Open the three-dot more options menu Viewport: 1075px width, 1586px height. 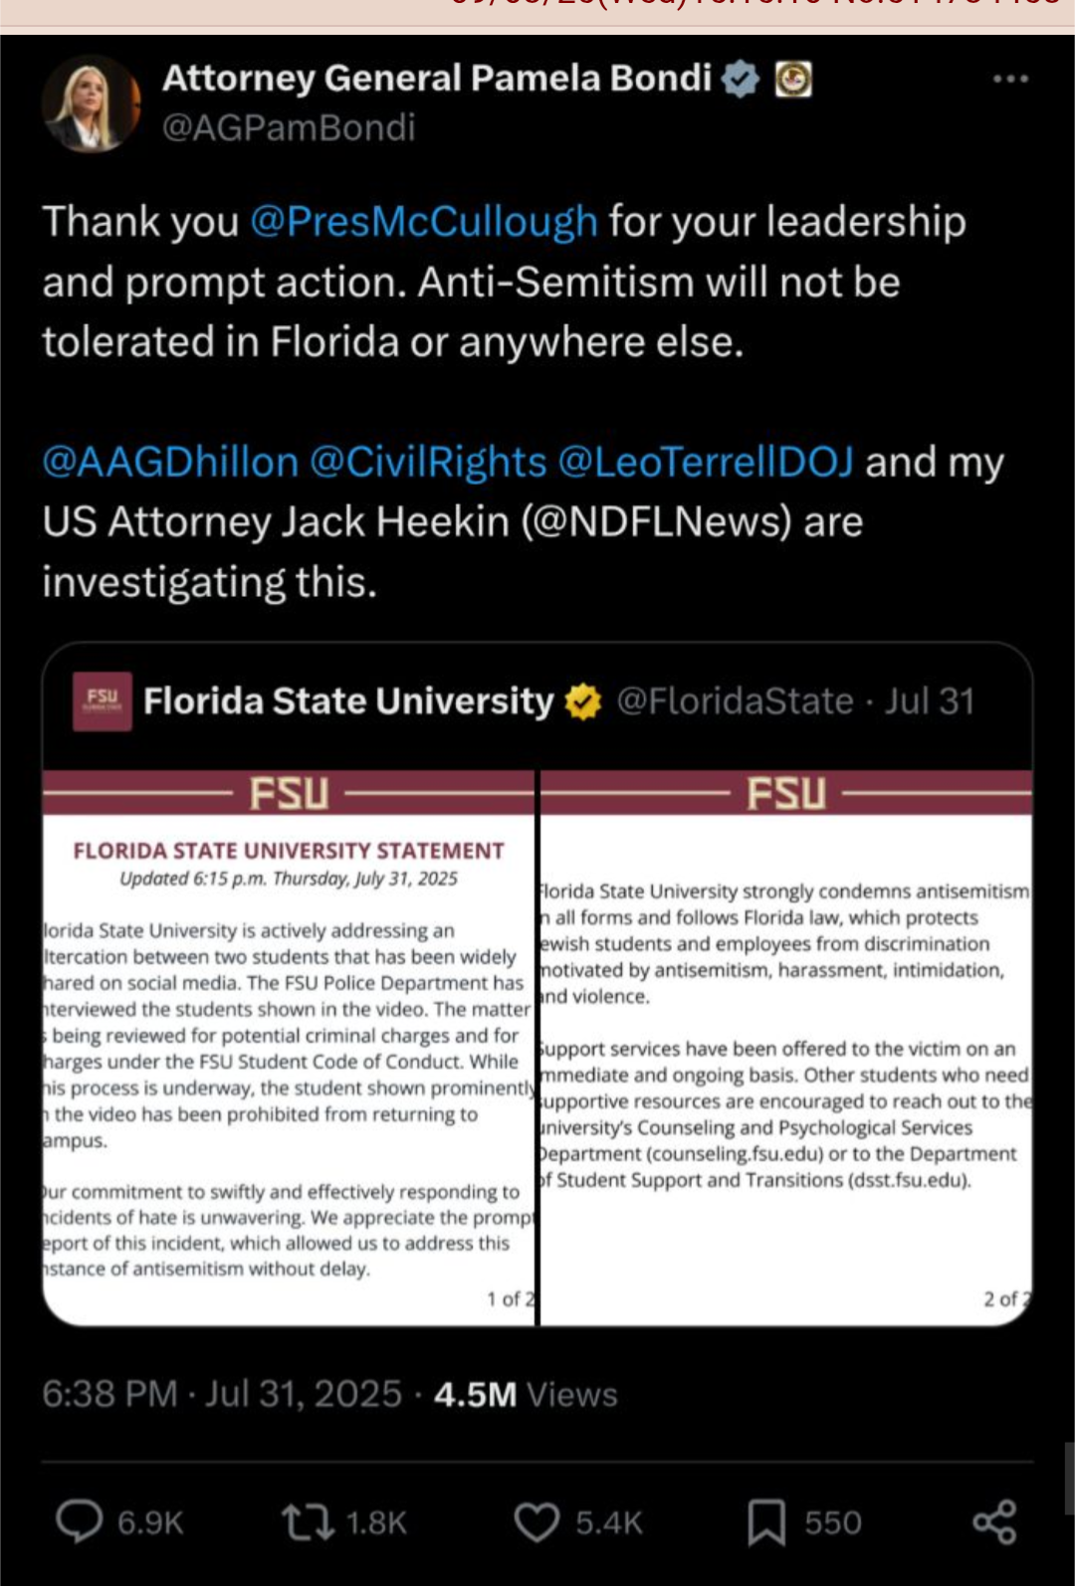[x=1010, y=79]
